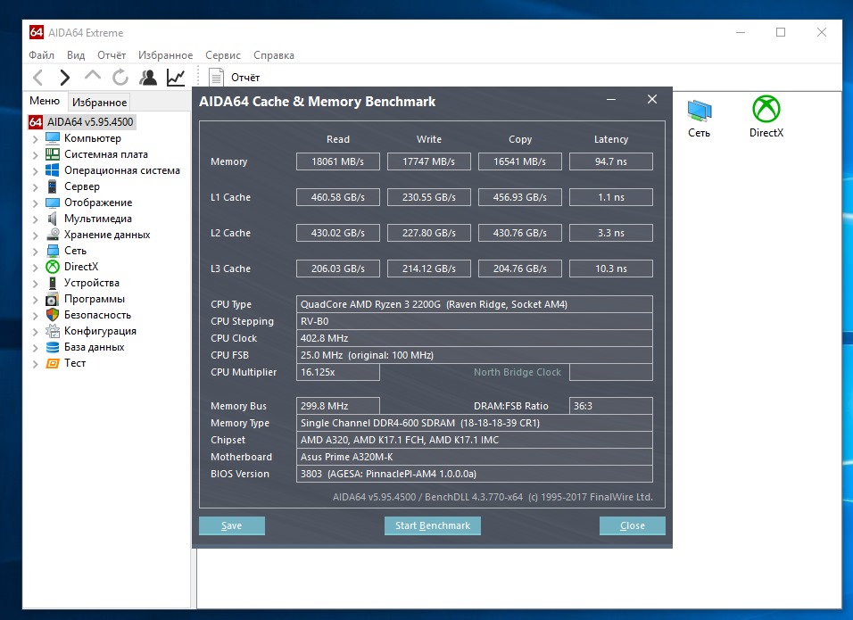
Task: Select the Мультимедиа speaker icon
Action: pyautogui.click(x=53, y=218)
